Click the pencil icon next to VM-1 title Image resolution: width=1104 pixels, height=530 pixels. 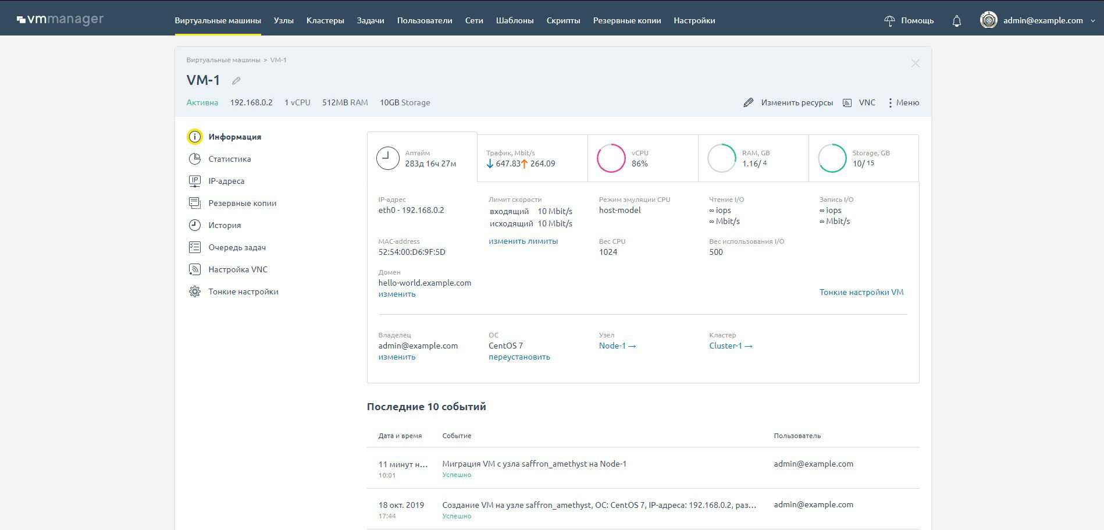click(x=236, y=81)
